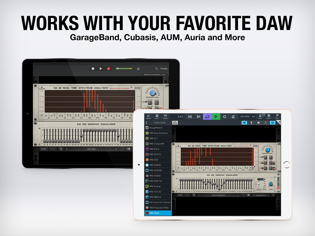This screenshot has width=315, height=236.
Task: Select RRS EQ560 audio unit
Action: coord(158,176)
